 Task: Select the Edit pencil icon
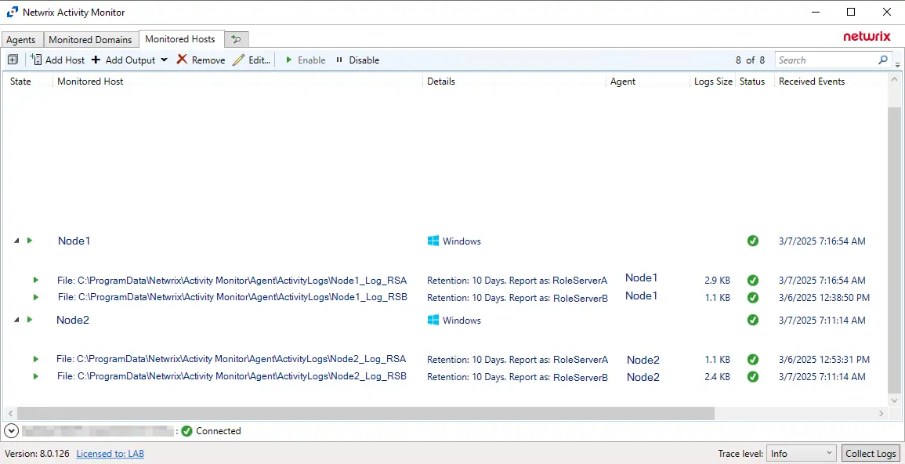pos(239,60)
